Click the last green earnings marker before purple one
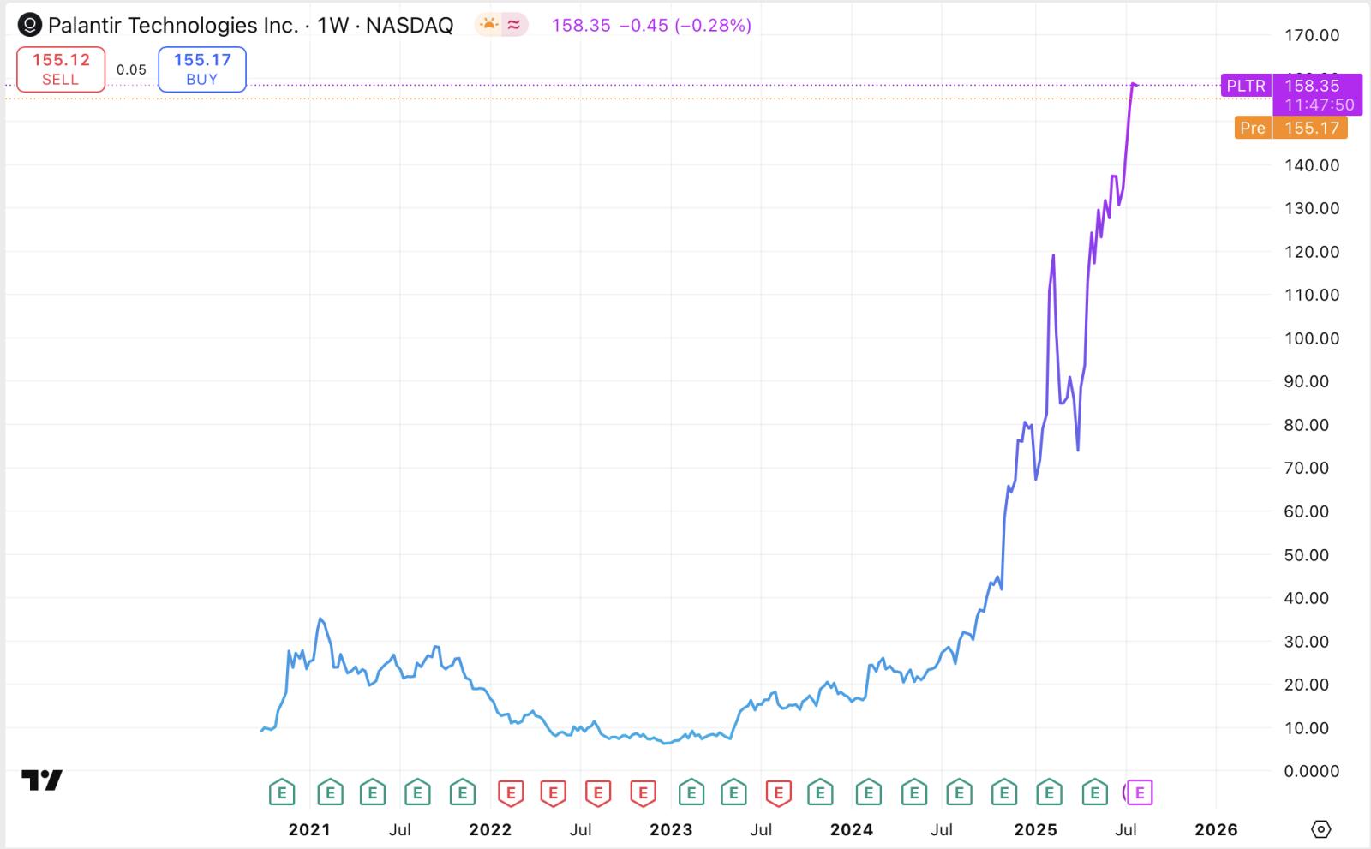 pyautogui.click(x=1094, y=793)
